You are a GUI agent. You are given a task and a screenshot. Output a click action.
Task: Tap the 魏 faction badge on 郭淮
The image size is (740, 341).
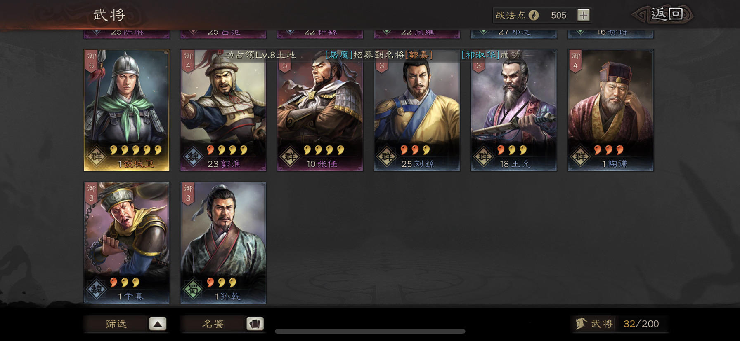pos(193,157)
